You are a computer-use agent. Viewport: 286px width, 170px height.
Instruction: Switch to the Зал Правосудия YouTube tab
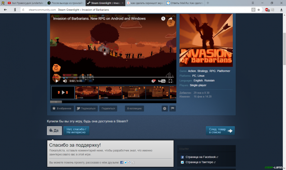coord(26,3)
